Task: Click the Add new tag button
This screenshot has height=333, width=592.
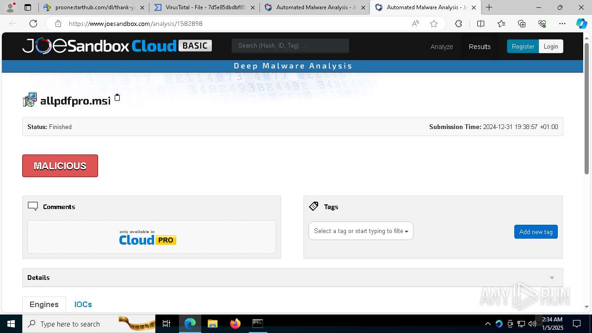Action: [x=536, y=232]
